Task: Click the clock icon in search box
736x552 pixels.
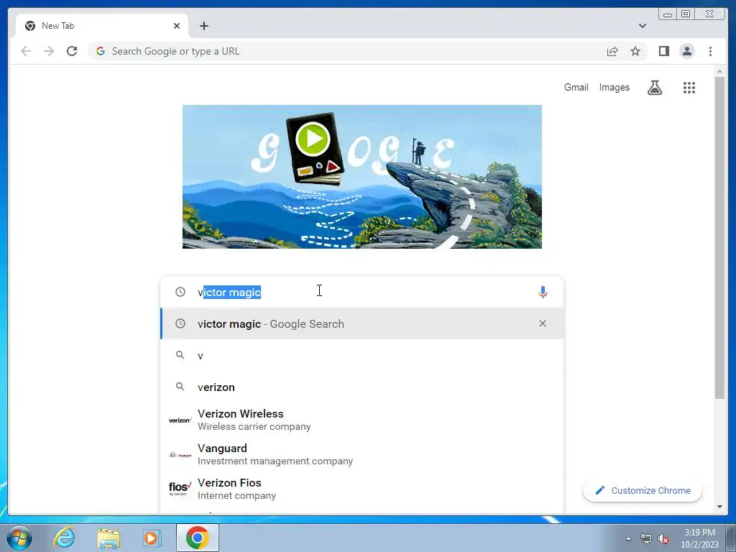Action: point(180,292)
